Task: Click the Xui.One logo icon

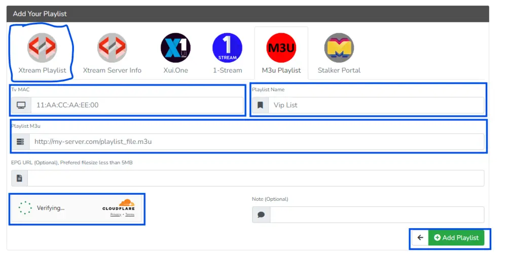Action: pos(175,48)
